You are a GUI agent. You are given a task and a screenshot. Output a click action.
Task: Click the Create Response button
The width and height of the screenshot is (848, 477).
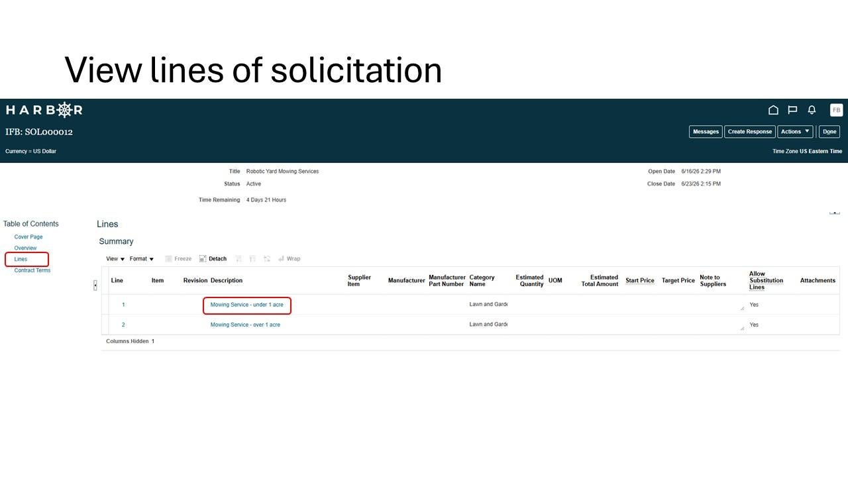point(750,132)
